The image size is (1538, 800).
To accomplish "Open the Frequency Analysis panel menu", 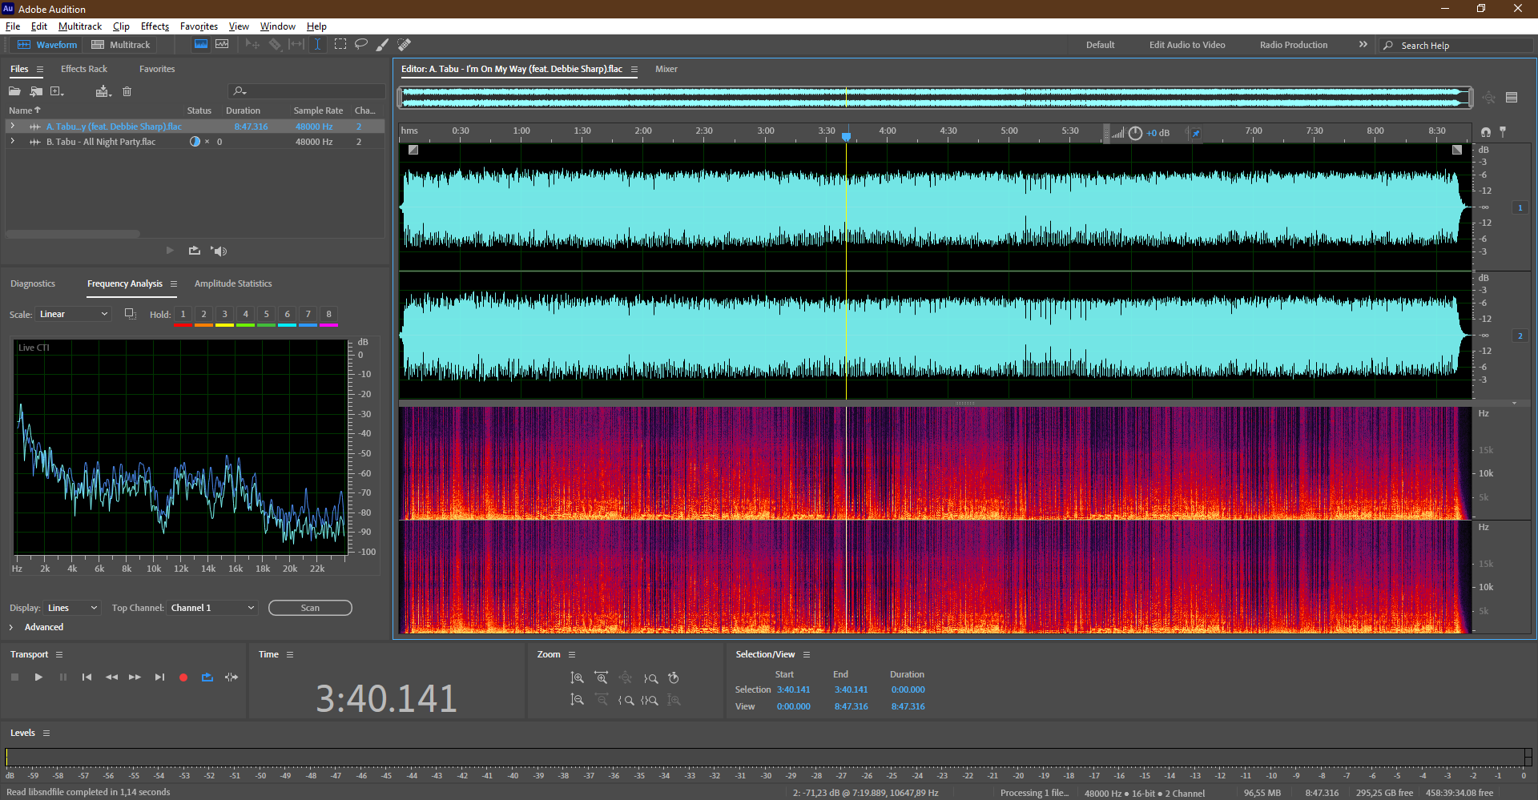I will tap(174, 284).
